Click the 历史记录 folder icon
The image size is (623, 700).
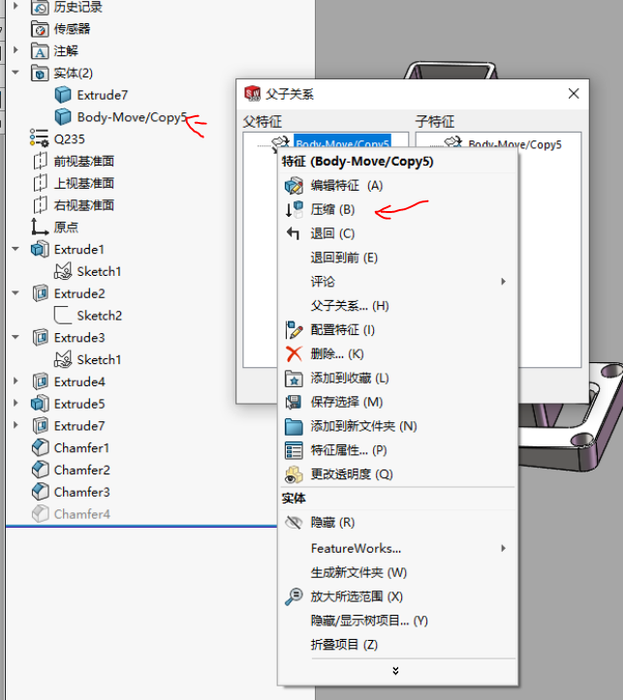tap(40, 7)
